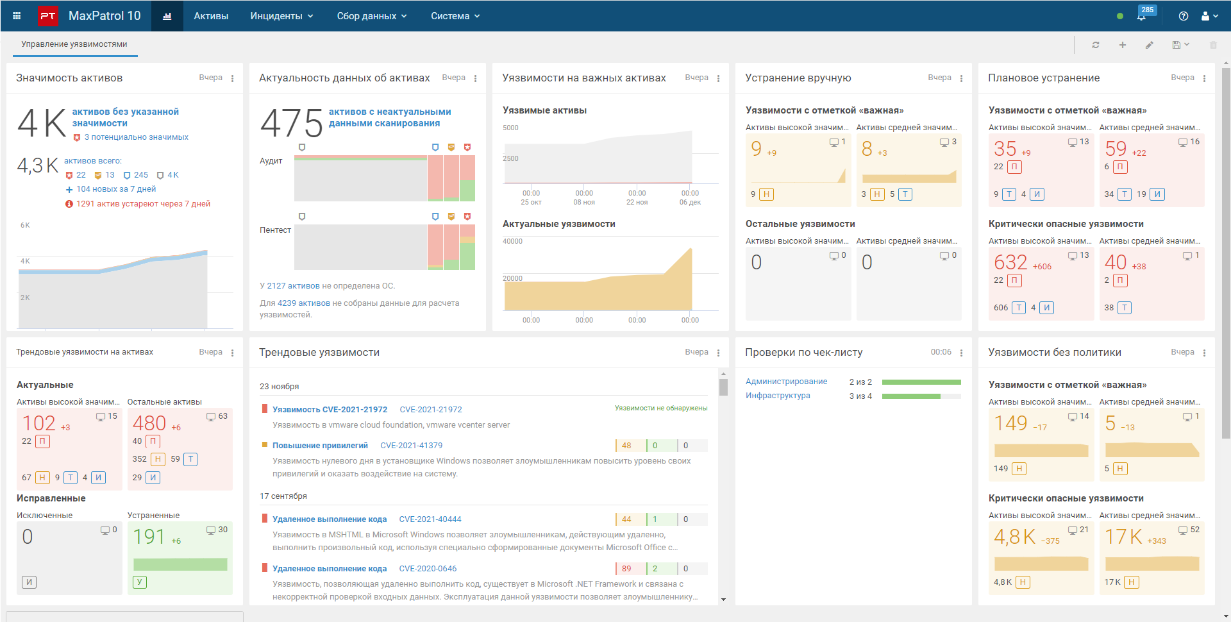Viewport: 1231px width, 622px height.
Task: Refresh the dashboard with reload icon
Action: click(1096, 45)
